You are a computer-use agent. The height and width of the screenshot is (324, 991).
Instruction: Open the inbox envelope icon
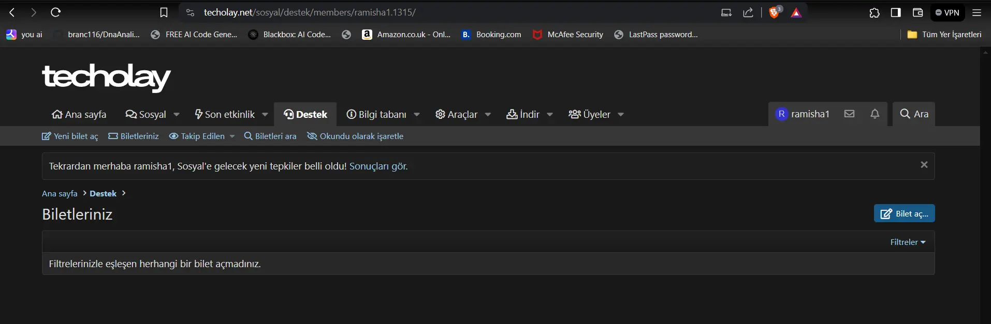pyautogui.click(x=849, y=114)
